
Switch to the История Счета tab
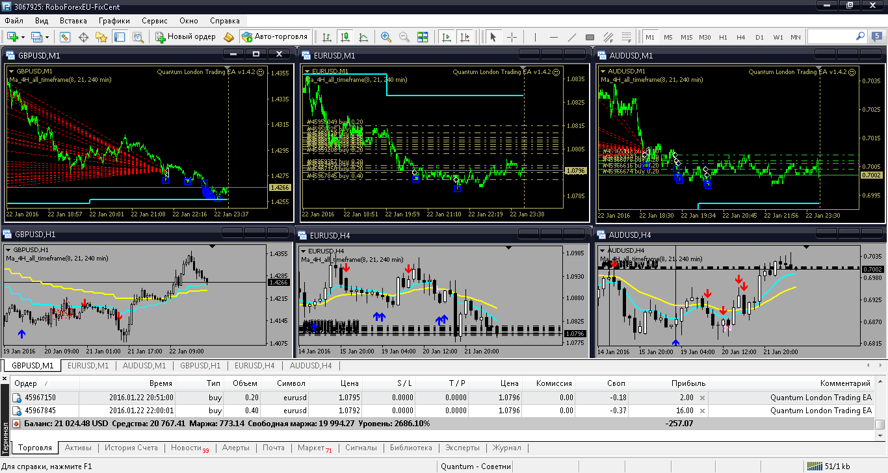(131, 448)
